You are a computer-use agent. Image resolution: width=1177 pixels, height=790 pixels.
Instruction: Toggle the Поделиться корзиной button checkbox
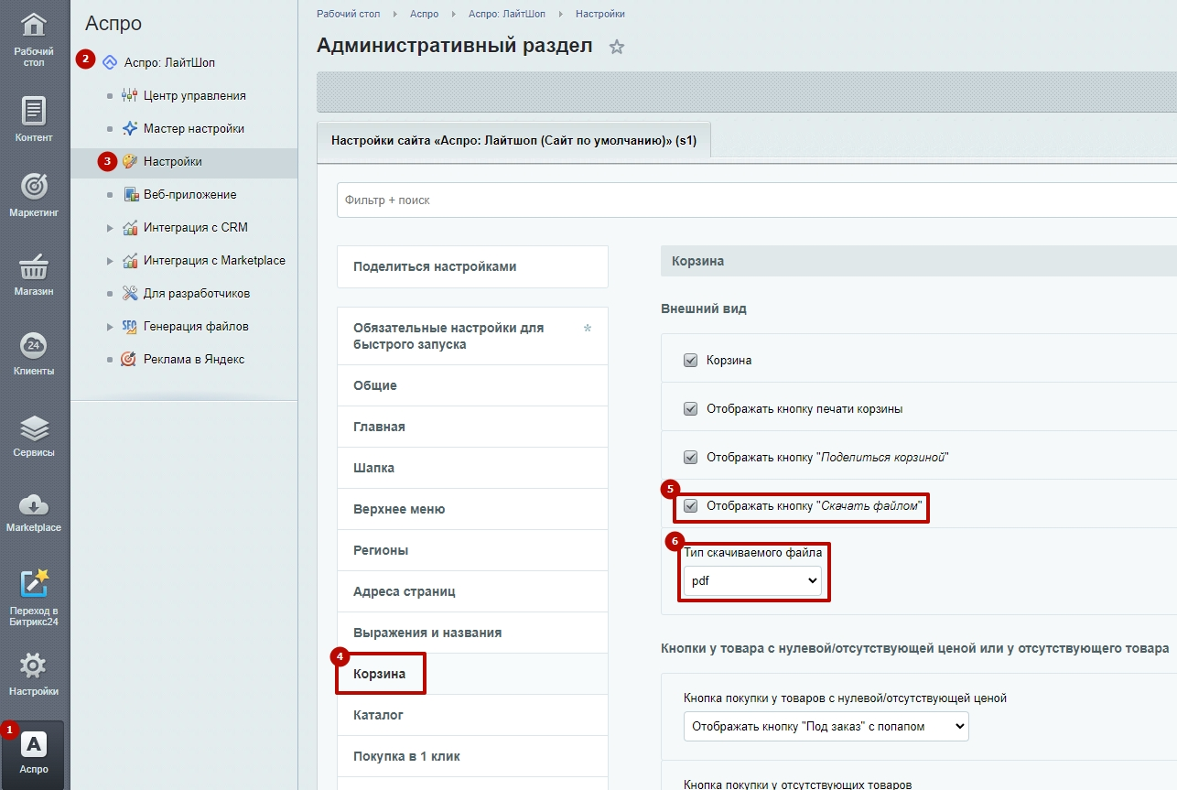[x=691, y=457]
